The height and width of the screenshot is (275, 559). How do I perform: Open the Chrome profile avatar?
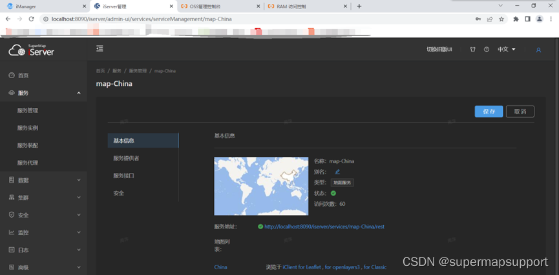point(540,19)
